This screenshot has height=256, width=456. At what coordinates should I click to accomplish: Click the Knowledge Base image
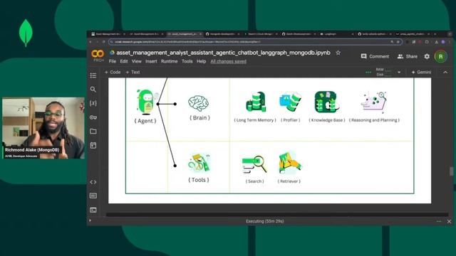327,102
